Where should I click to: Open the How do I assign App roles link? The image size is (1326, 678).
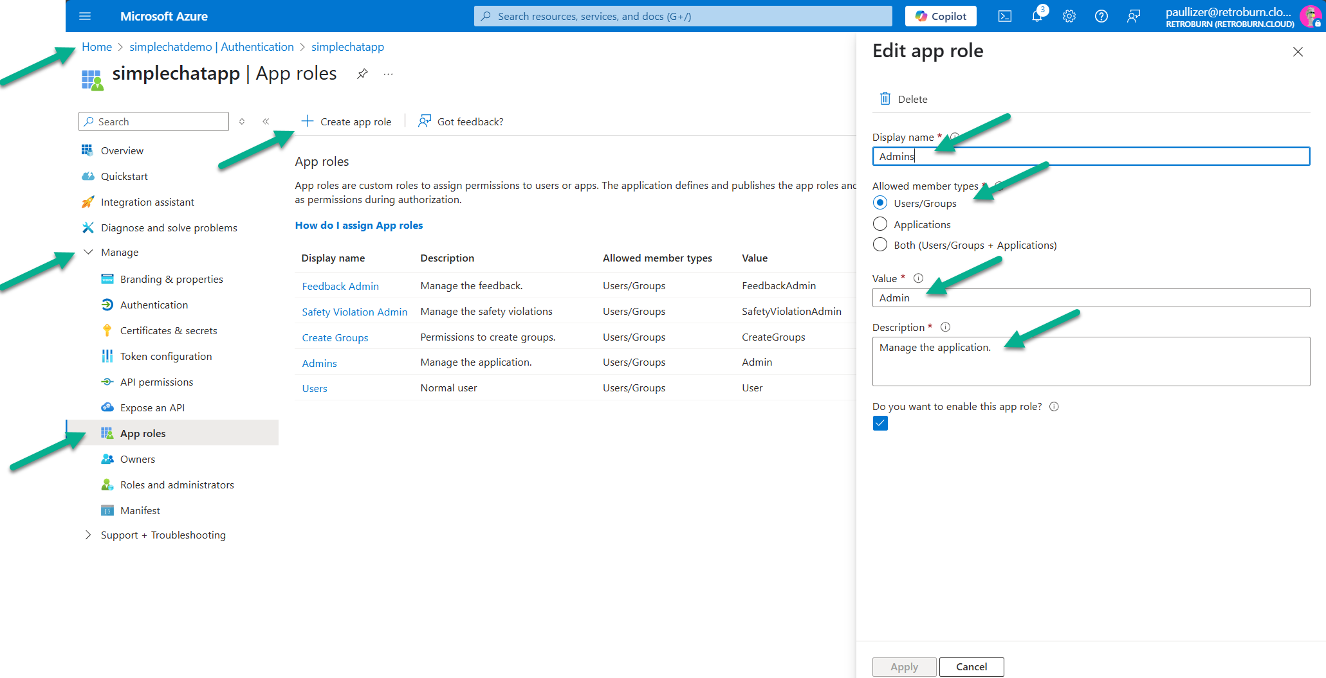click(358, 225)
